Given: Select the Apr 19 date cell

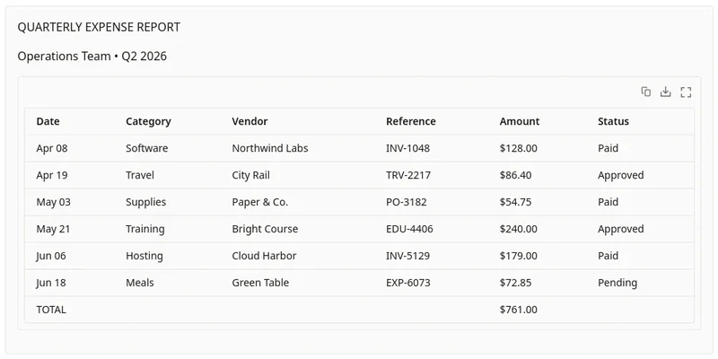Looking at the screenshot, I should [52, 175].
